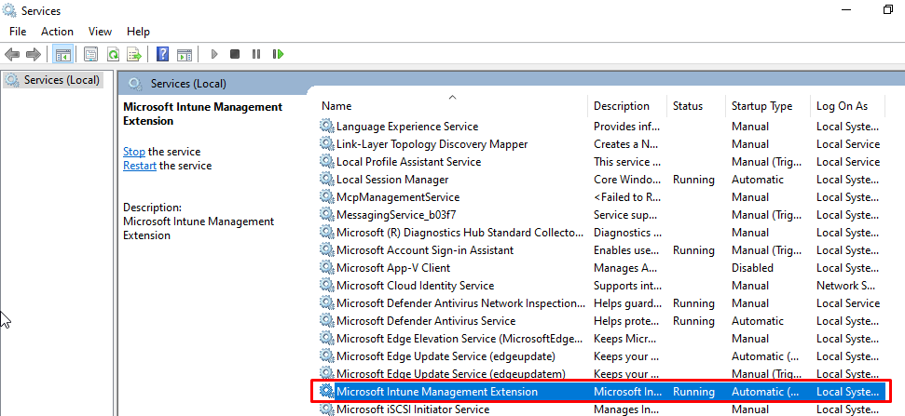Select Microsoft Edge Update Service (edgeupdatem) row
This screenshot has width=905, height=416.
click(602, 374)
